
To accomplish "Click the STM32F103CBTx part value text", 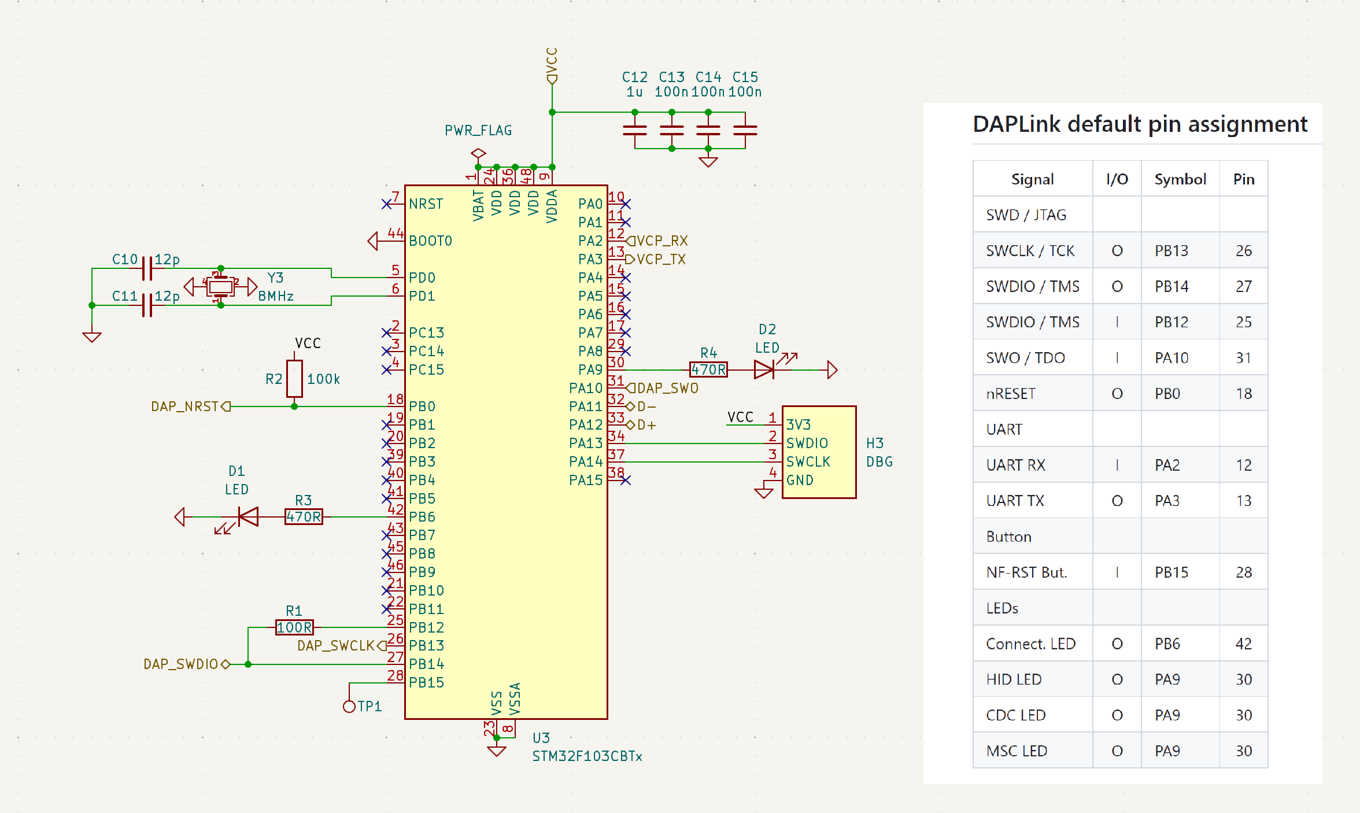I will coord(587,756).
